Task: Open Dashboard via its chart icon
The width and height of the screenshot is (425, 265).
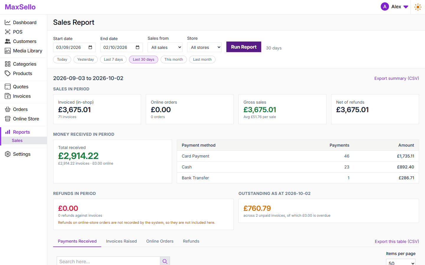Action: pos(8,22)
